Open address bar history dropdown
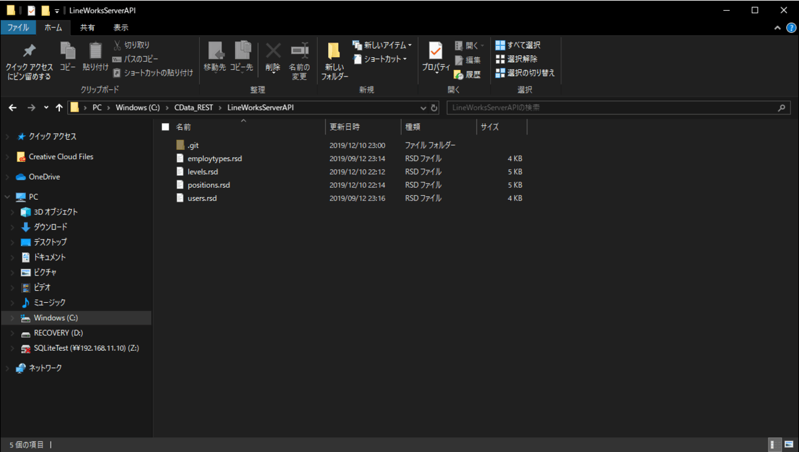Viewport: 799px width, 452px height. 424,108
